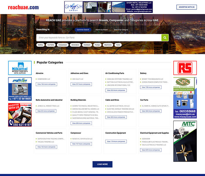View more companies under Cable and Wires

tap(116, 117)
